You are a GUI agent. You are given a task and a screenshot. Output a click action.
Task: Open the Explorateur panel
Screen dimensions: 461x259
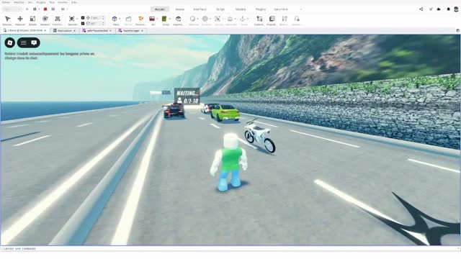[x=259, y=19]
